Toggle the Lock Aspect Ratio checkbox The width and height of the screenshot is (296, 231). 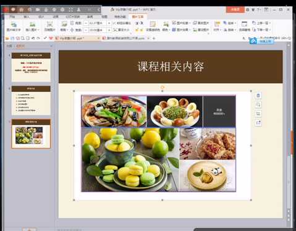tap(114, 23)
